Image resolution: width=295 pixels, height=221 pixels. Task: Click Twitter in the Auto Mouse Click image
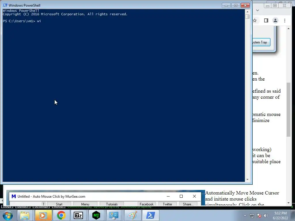pyautogui.click(x=167, y=204)
